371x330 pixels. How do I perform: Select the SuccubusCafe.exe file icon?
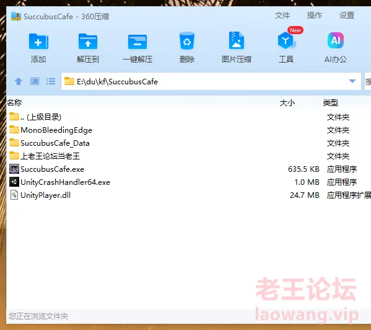click(14, 169)
